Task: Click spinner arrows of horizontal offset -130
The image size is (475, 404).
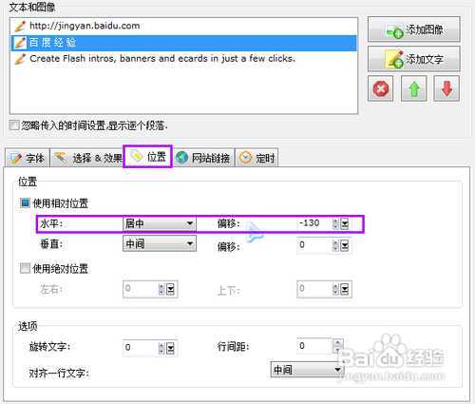Action: pyautogui.click(x=335, y=223)
